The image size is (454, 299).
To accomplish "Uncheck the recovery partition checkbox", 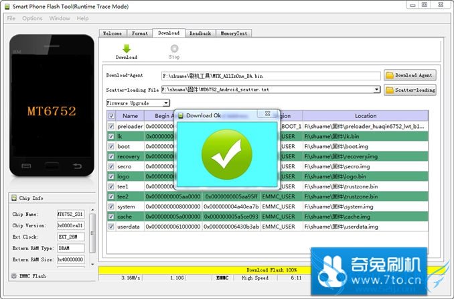I will click(111, 156).
